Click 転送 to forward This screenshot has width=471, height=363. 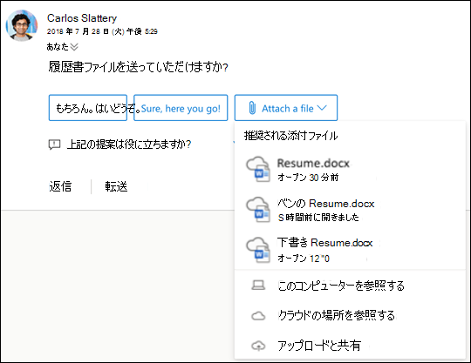coord(116,186)
